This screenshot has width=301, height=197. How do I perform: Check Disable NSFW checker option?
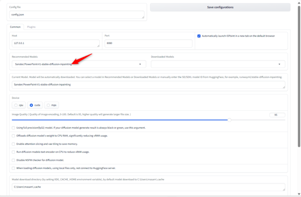(13, 160)
